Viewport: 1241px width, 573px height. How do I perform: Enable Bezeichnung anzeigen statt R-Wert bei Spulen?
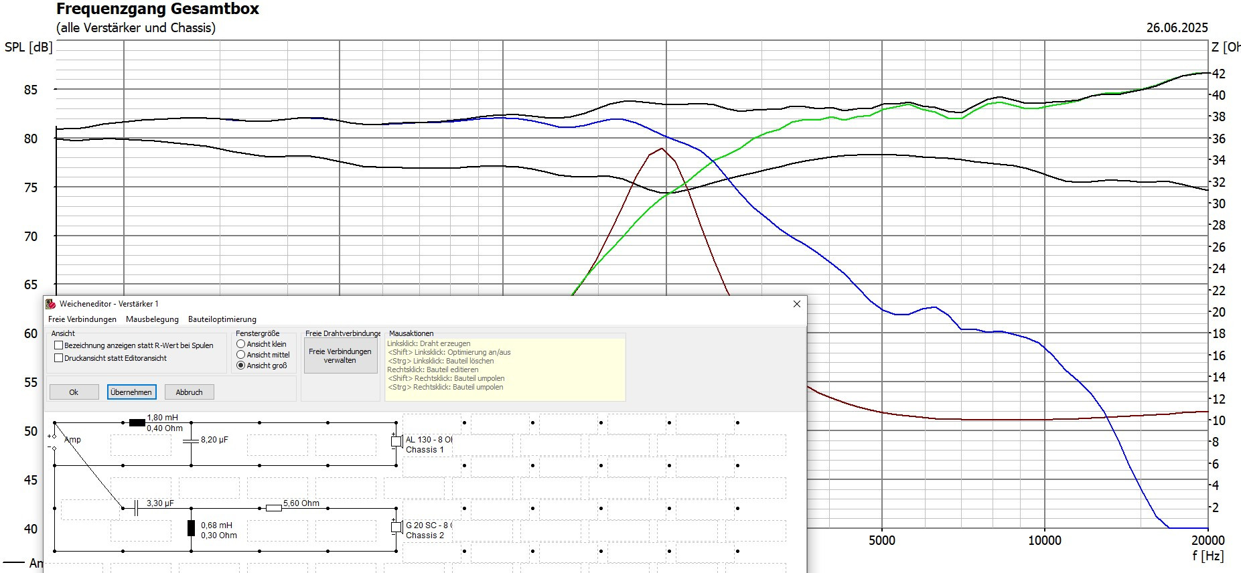58,345
